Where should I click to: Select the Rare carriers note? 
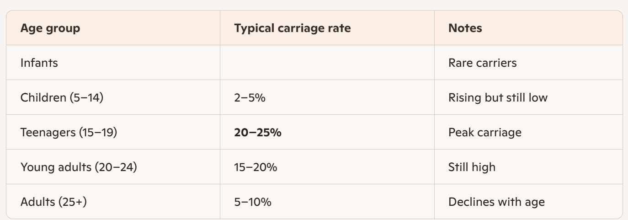pyautogui.click(x=482, y=63)
